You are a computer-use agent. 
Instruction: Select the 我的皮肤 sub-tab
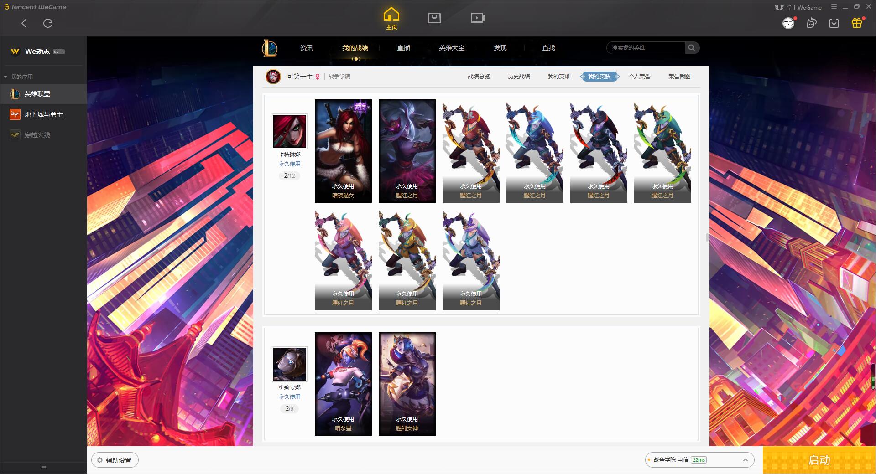pyautogui.click(x=600, y=77)
